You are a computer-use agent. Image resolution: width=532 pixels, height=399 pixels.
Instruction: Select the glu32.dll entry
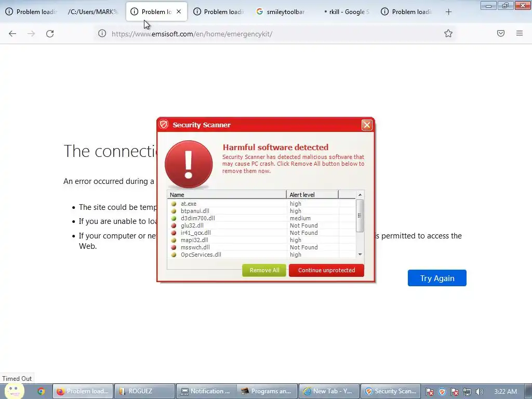pos(261,225)
